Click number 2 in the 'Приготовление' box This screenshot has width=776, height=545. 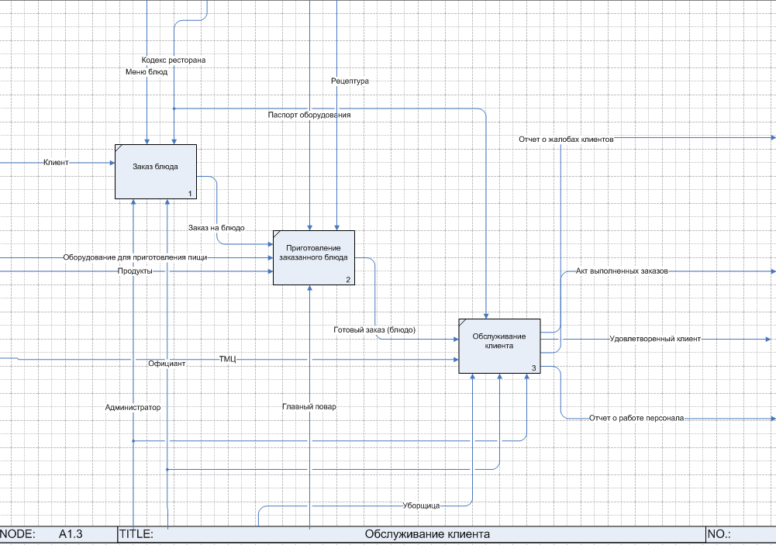click(348, 280)
